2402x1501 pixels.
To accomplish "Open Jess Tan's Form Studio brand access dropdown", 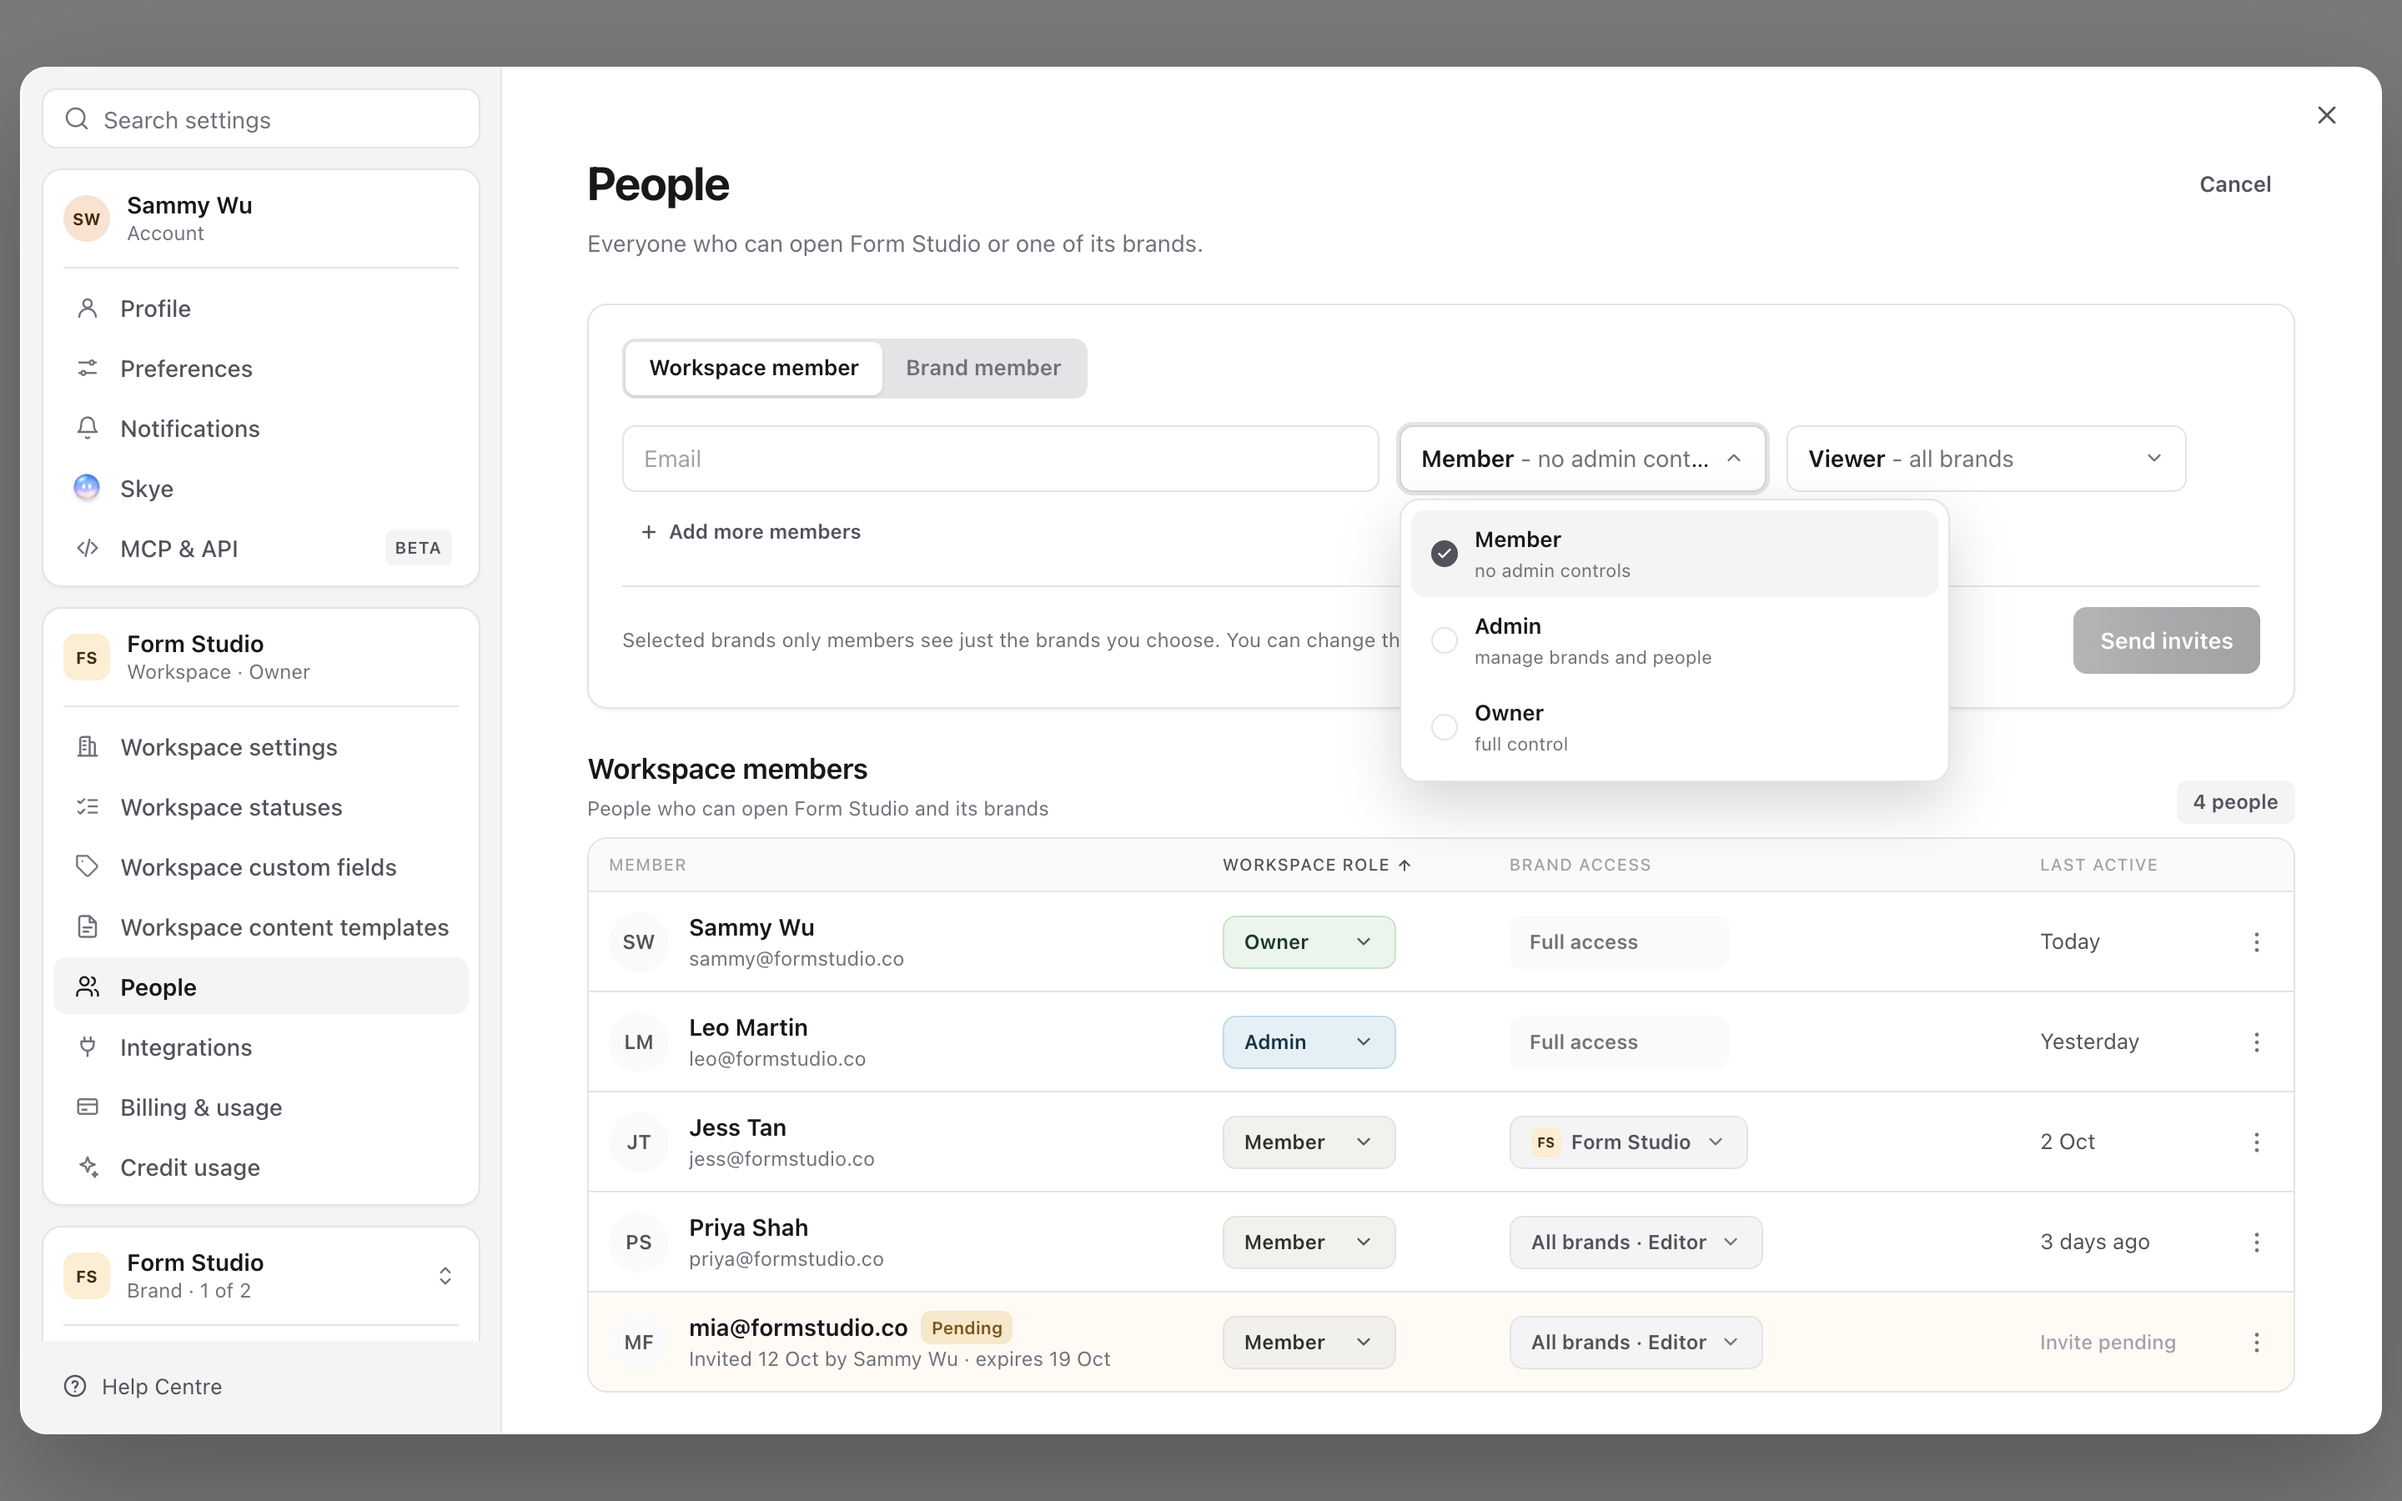I will point(1628,1142).
